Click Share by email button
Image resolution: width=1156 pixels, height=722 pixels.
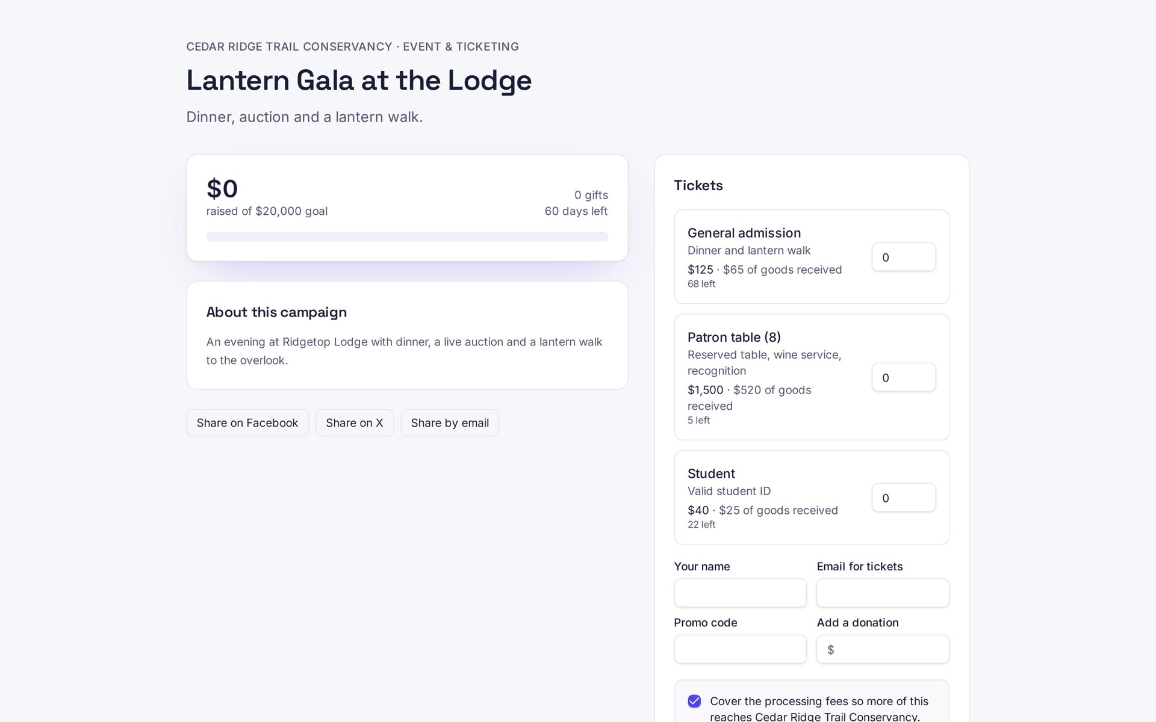450,423
